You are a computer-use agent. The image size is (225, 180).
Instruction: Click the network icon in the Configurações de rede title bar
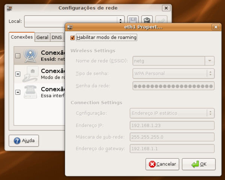tap(9, 8)
